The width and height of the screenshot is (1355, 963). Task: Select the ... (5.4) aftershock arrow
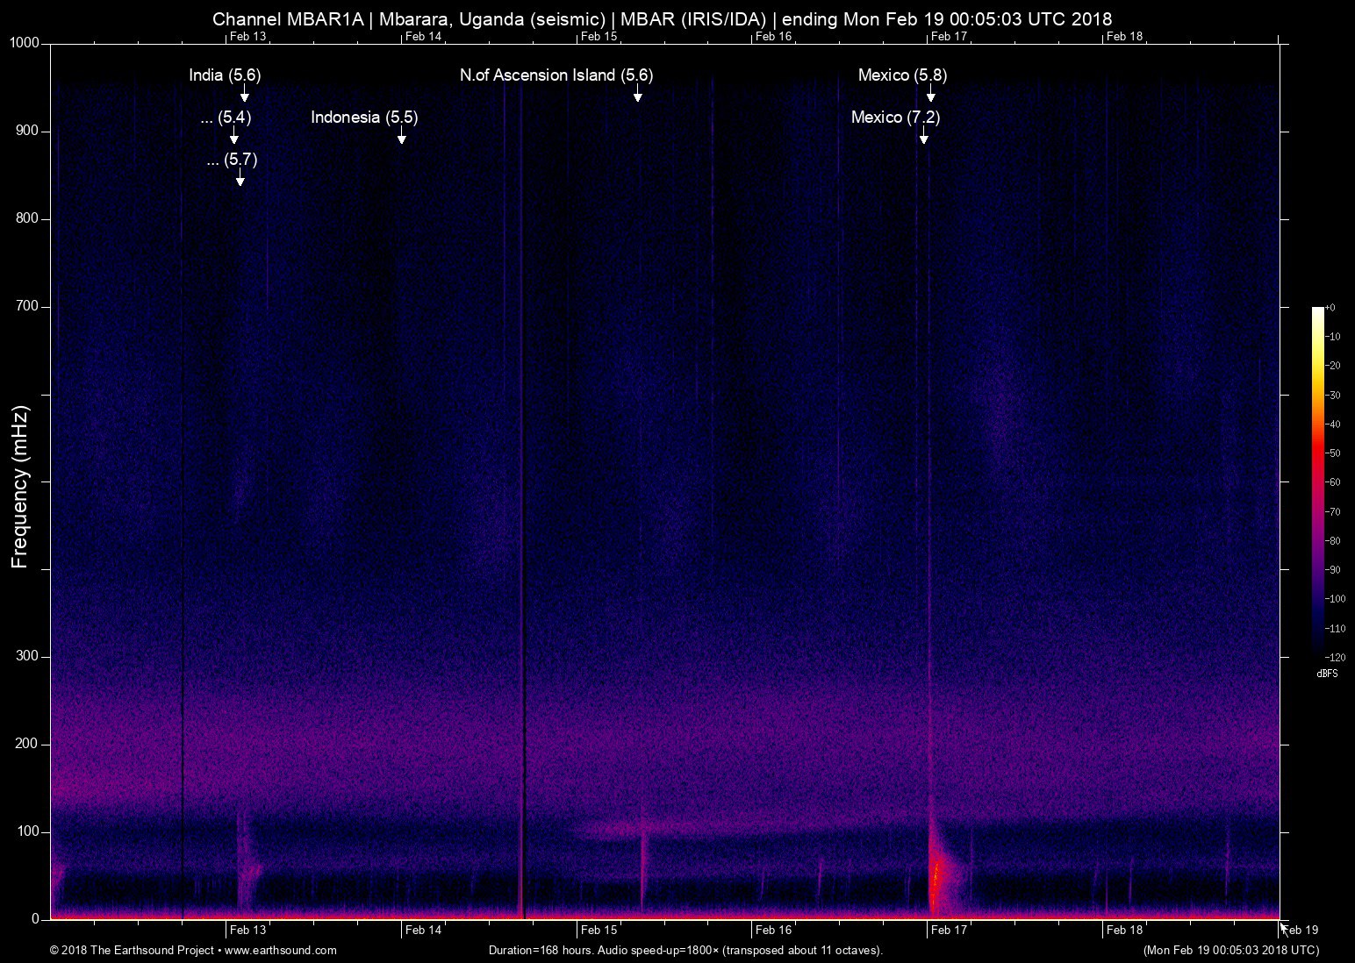pyautogui.click(x=234, y=138)
